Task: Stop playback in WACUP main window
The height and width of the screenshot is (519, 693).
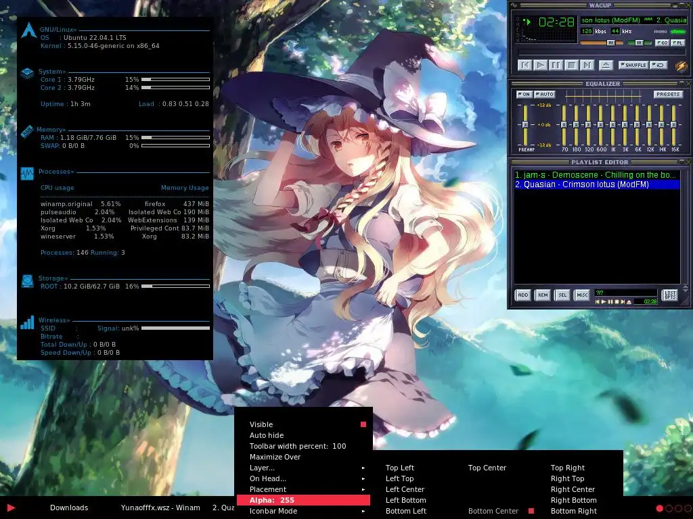Action: pyautogui.click(x=571, y=66)
